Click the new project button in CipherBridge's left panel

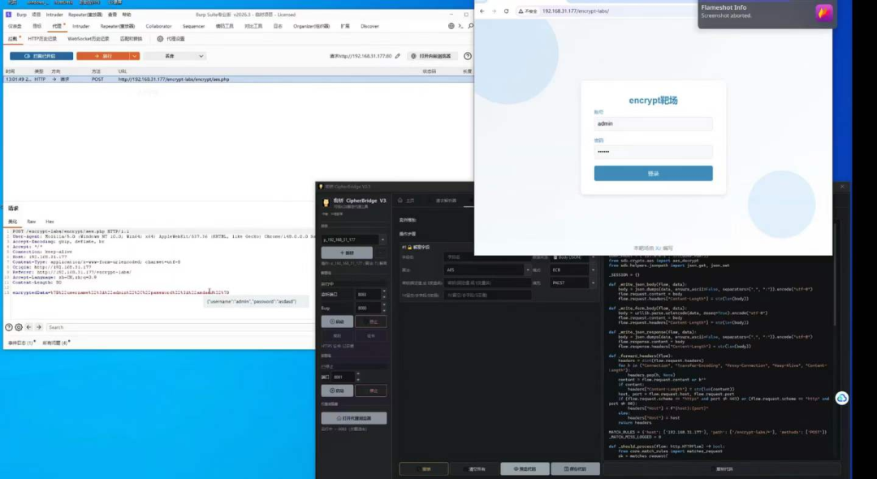pos(347,252)
